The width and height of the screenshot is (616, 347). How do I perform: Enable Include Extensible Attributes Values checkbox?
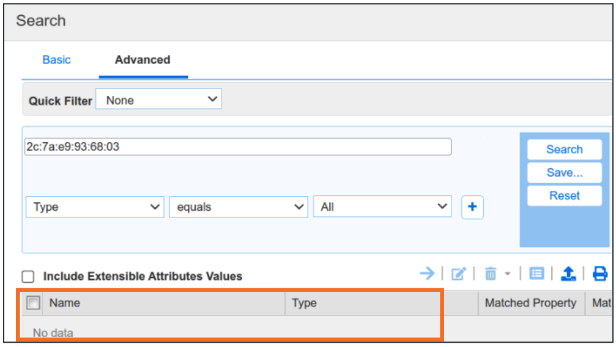[x=29, y=277]
